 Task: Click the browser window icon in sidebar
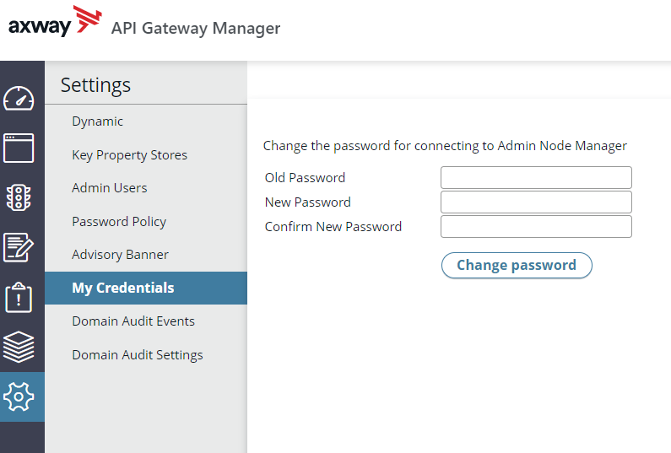click(19, 148)
